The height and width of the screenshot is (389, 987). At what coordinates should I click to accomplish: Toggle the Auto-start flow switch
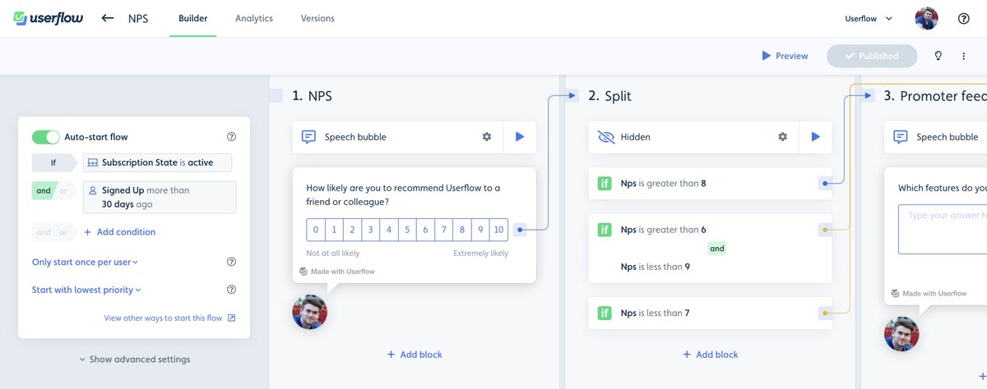46,137
